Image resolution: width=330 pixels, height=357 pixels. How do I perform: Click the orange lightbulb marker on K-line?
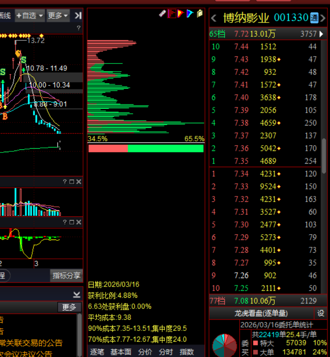pos(18,54)
